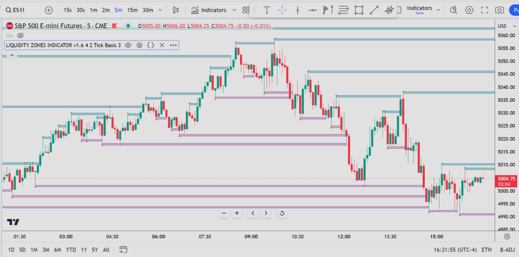Switch to the 1m timeframe

[93, 10]
